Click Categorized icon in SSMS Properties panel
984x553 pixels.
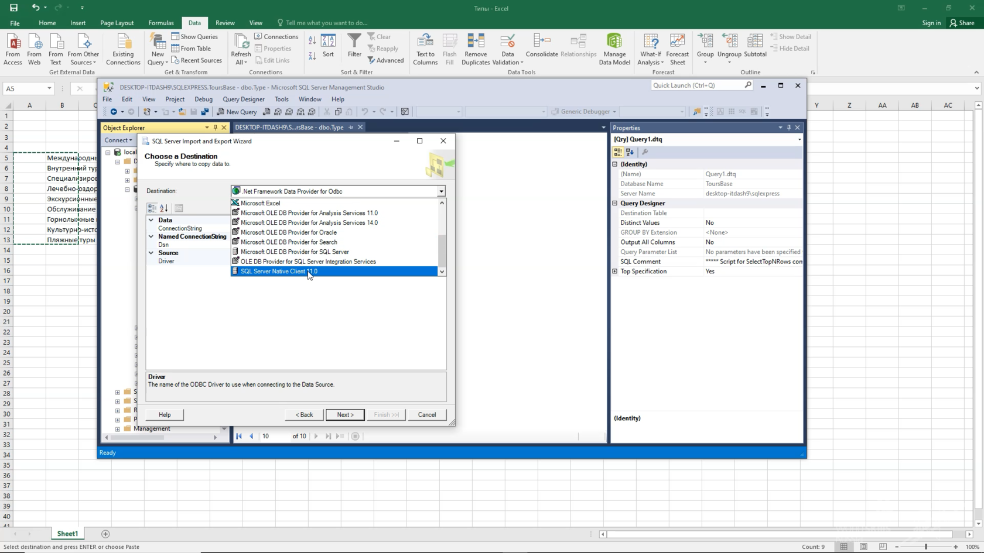618,152
